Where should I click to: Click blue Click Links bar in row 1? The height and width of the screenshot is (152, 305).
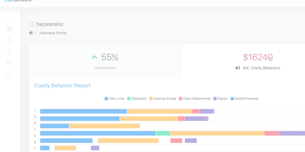pyautogui.click(x=83, y=111)
